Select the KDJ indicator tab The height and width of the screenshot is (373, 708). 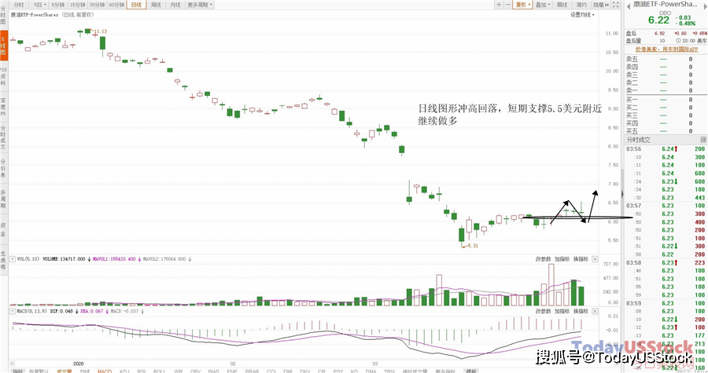pos(124,371)
